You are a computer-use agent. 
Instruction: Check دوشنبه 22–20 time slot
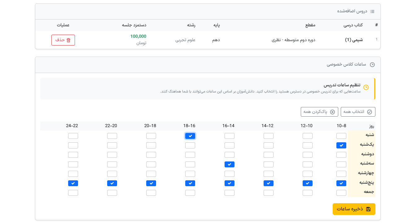tap(112, 155)
